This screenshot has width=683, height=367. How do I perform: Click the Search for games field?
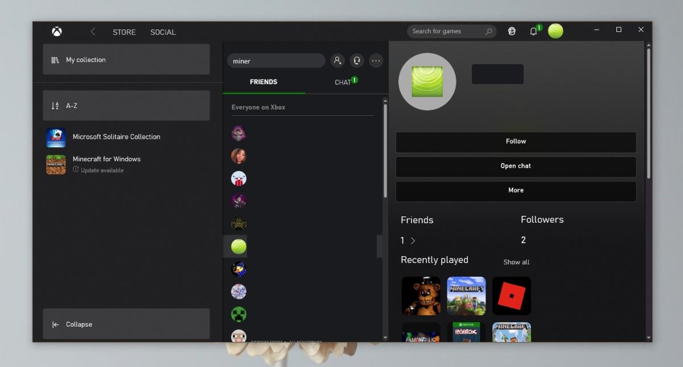(447, 31)
